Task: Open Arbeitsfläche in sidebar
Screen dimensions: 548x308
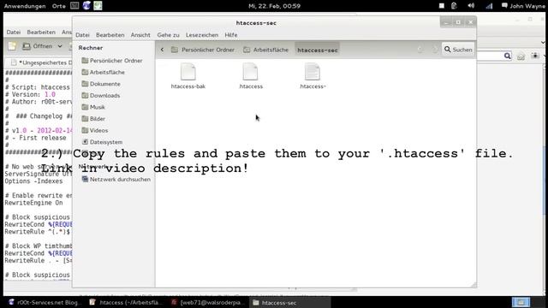Action: pyautogui.click(x=103, y=72)
